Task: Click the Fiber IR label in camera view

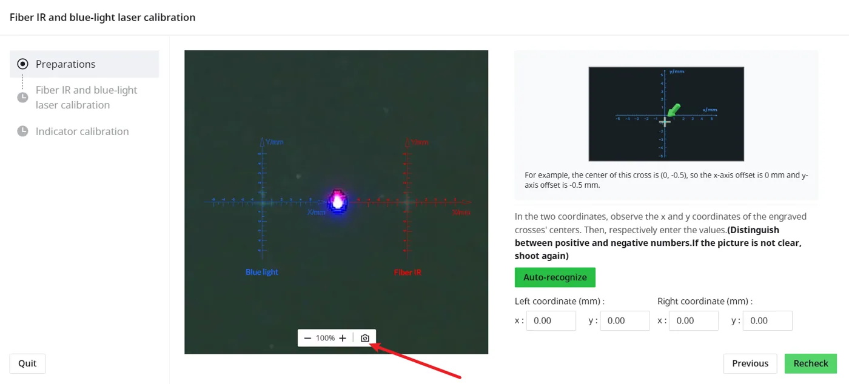Action: [408, 273]
